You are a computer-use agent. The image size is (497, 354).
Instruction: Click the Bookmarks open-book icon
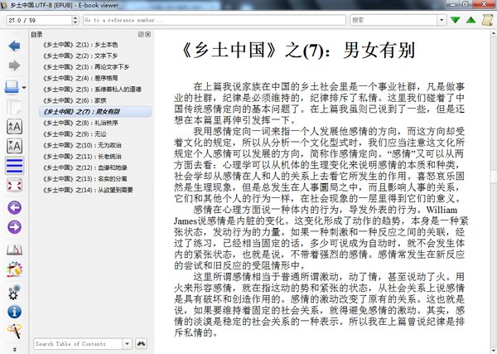[14, 250]
